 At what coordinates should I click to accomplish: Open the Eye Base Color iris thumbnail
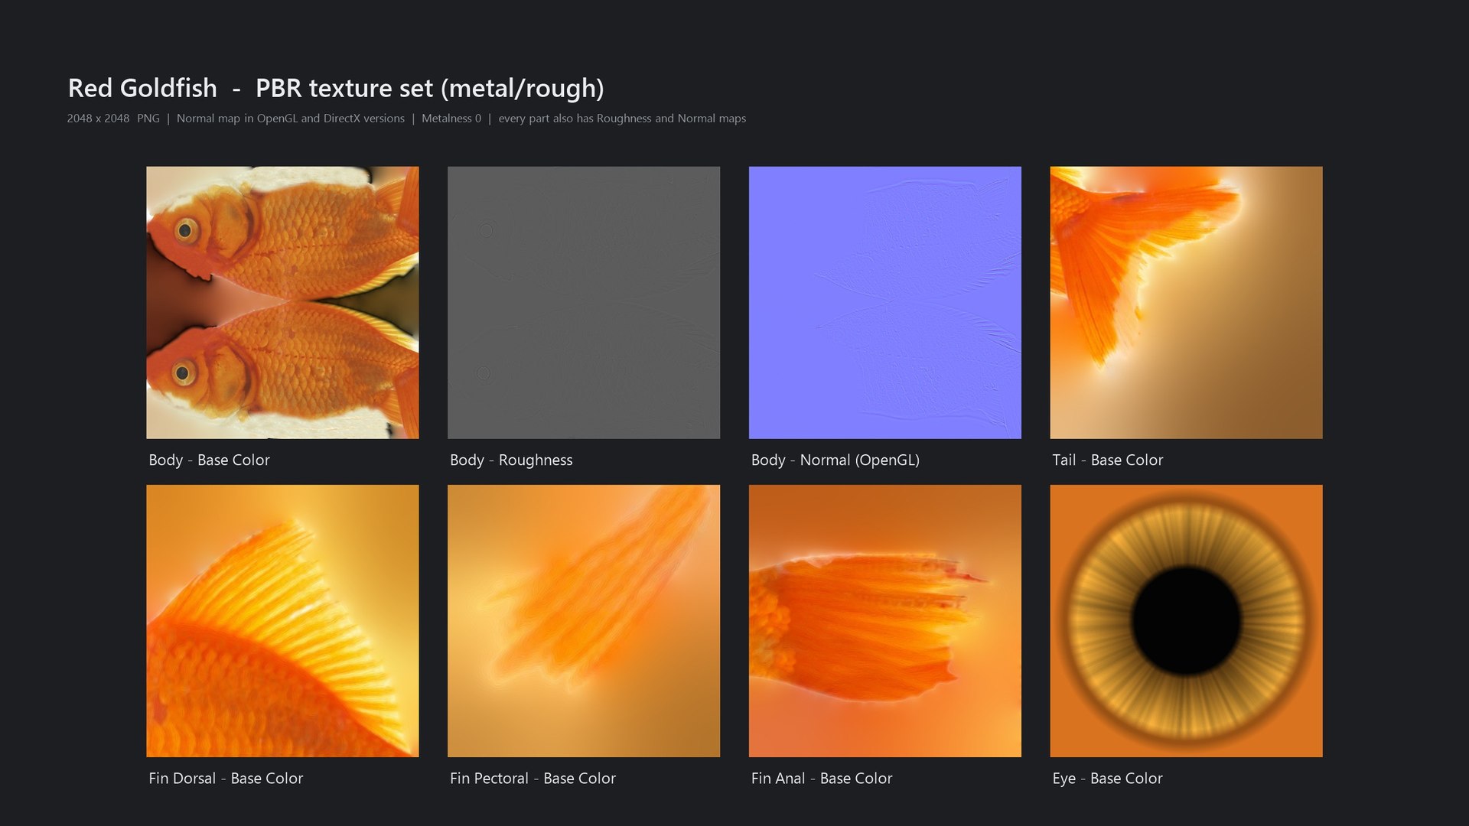(1186, 621)
